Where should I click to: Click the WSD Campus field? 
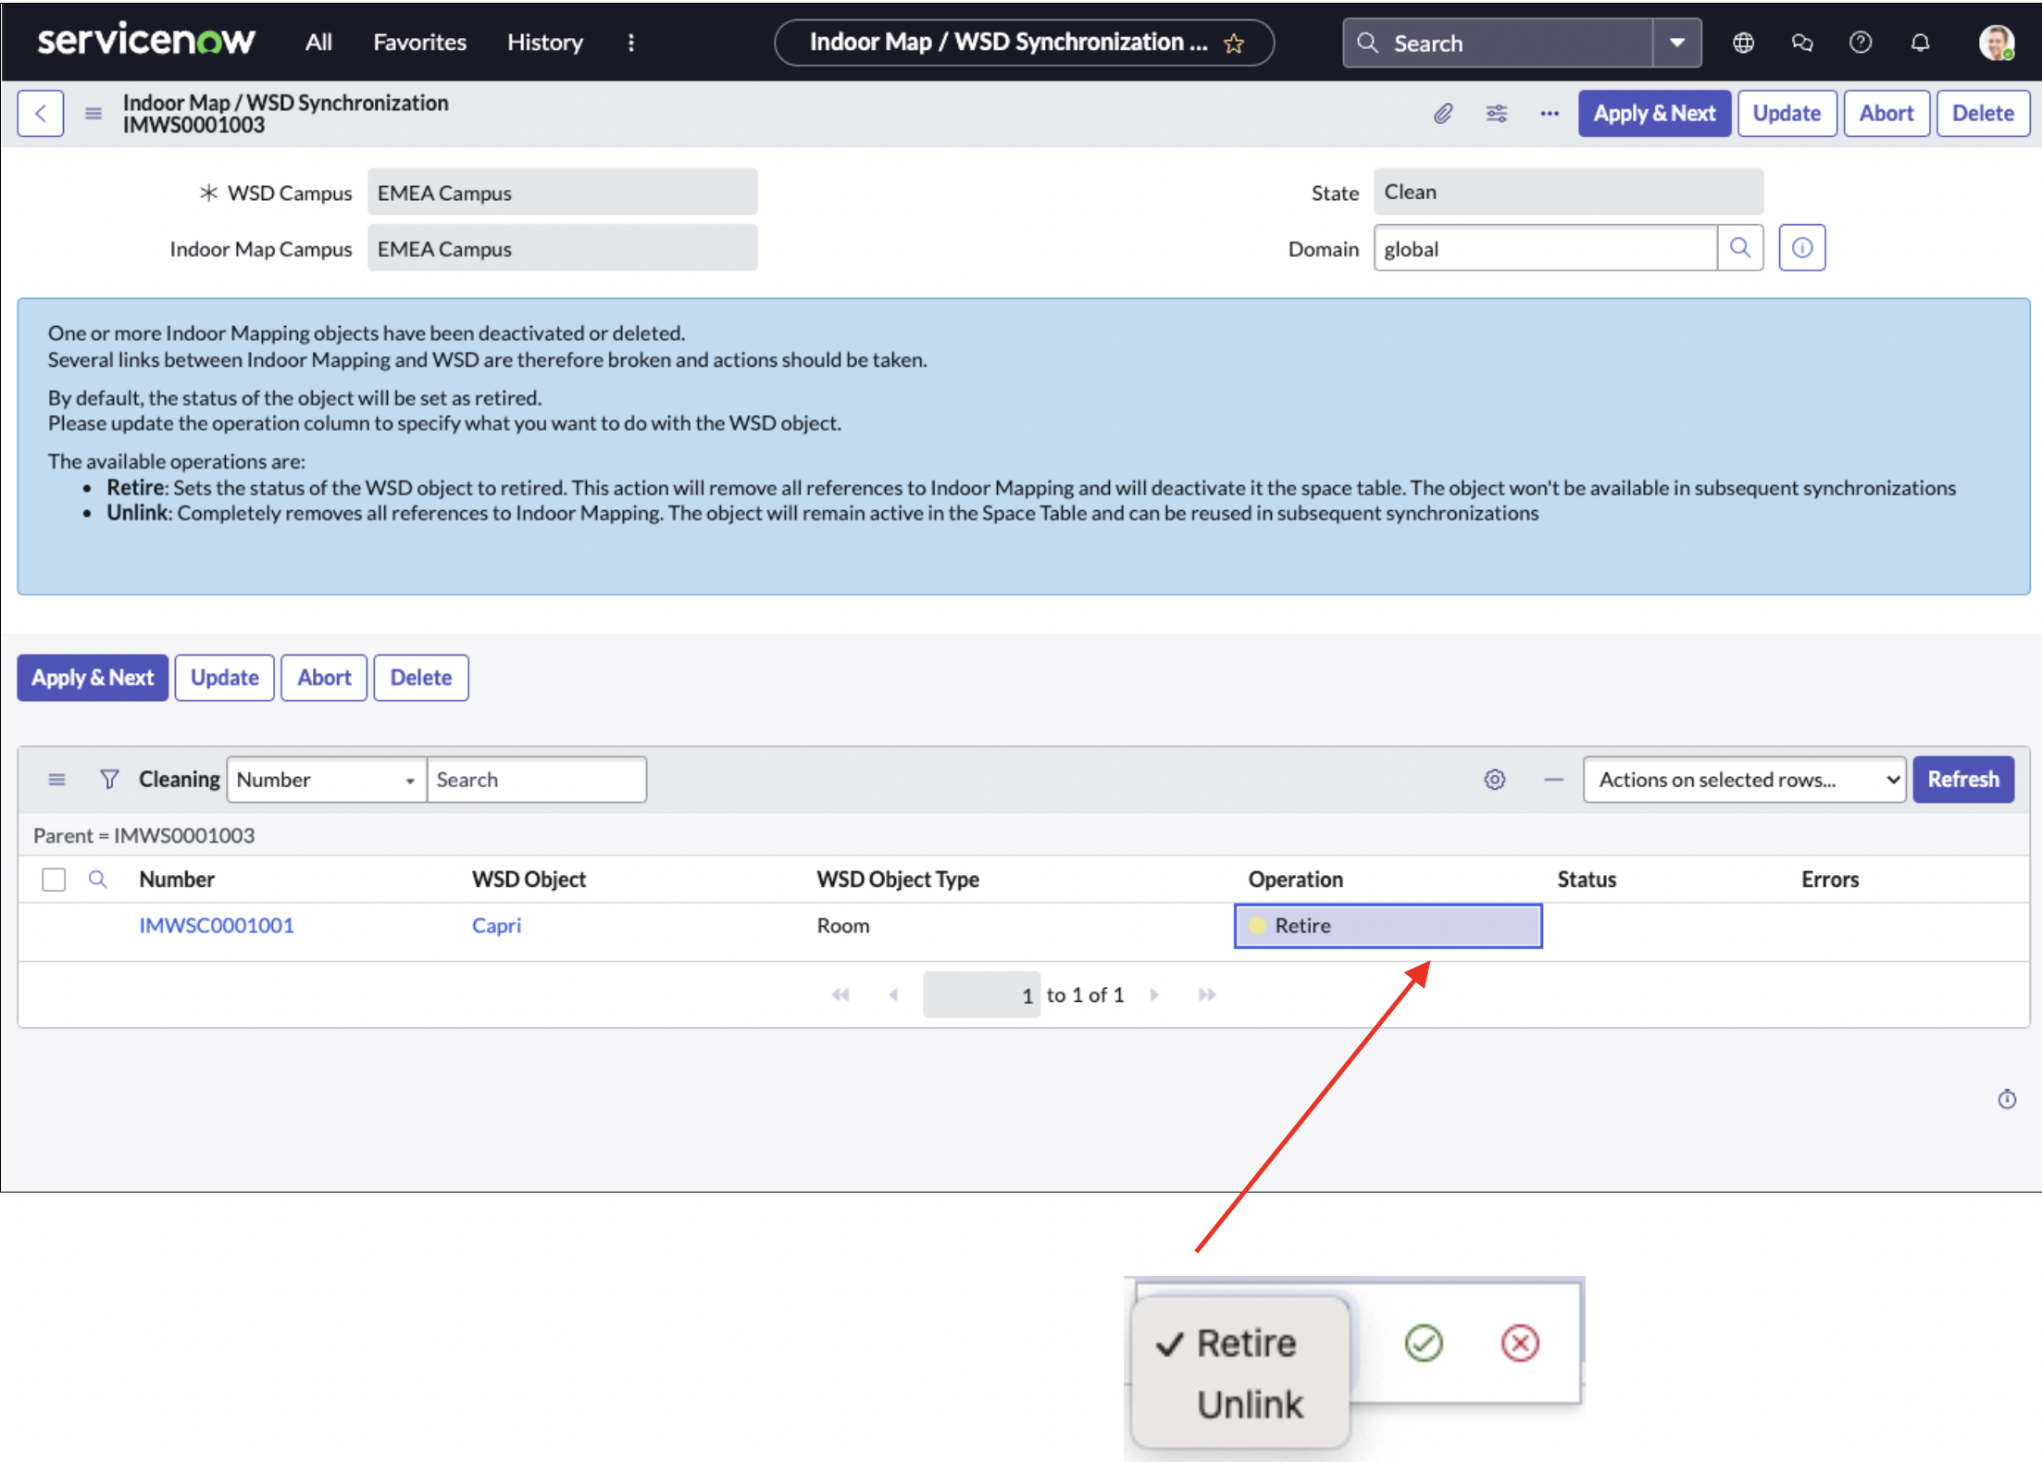(x=563, y=193)
